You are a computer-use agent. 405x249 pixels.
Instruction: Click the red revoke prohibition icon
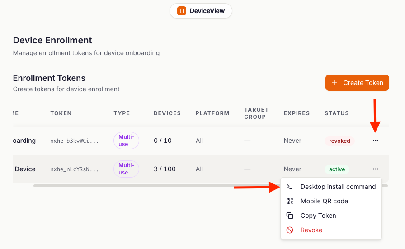[290, 230]
